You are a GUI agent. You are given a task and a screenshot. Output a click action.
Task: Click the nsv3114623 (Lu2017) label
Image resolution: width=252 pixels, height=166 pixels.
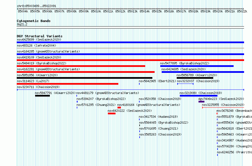coord(33,81)
